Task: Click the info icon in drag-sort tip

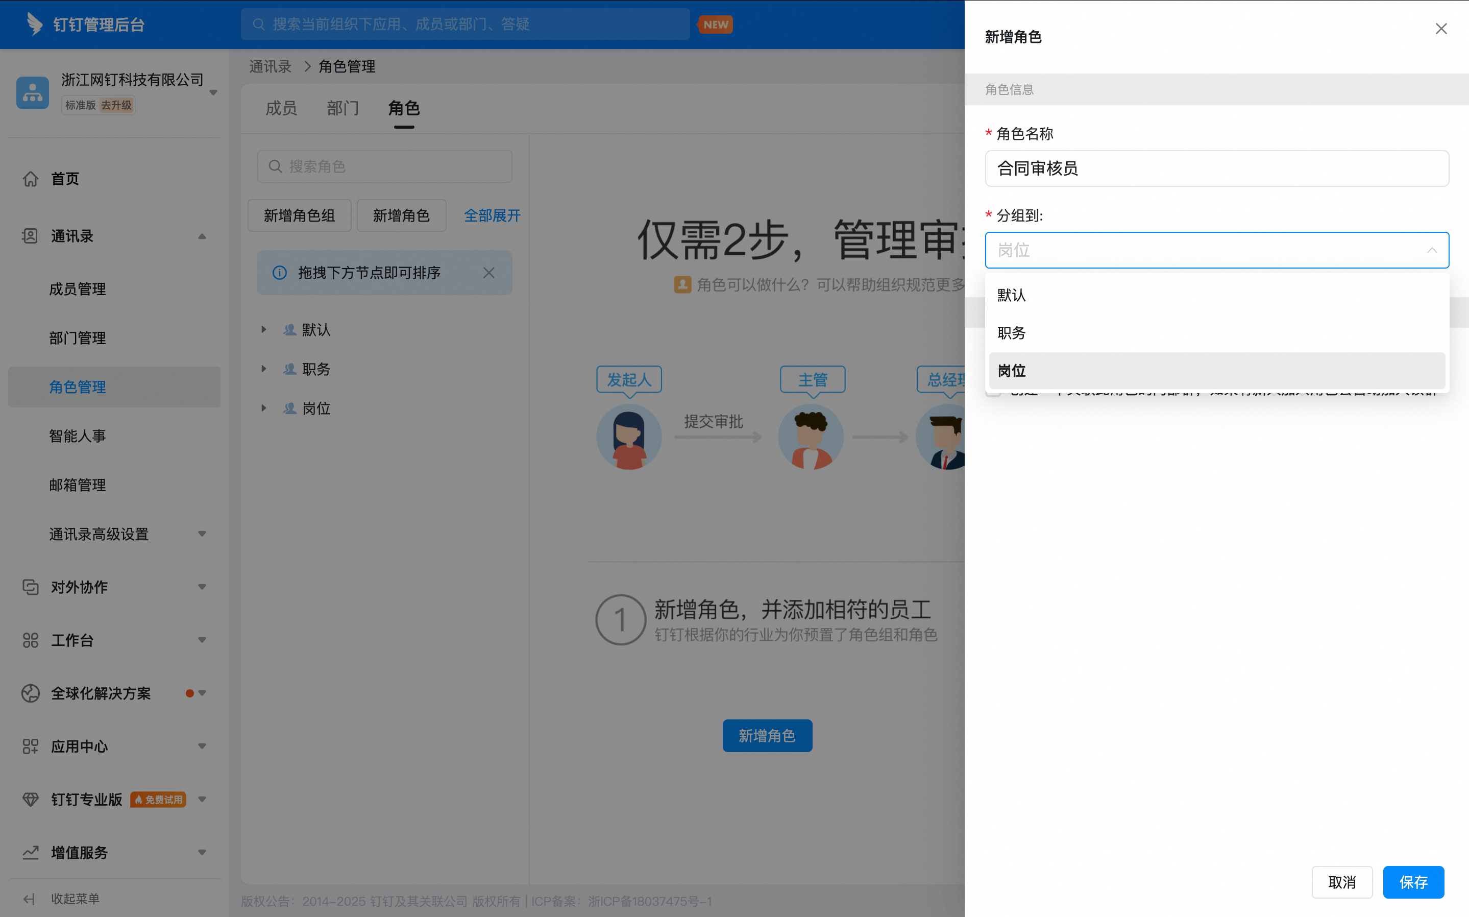Action: (x=280, y=273)
